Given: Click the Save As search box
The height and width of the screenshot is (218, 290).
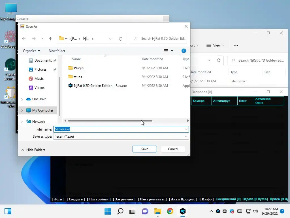Looking at the screenshot, I should pyautogui.click(x=158, y=39).
